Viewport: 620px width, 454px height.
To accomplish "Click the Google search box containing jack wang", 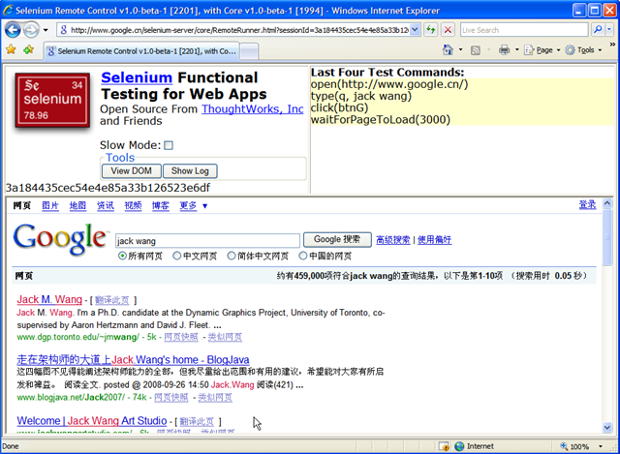I will coord(206,239).
